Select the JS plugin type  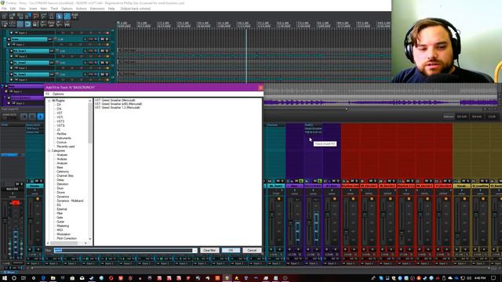(x=59, y=130)
